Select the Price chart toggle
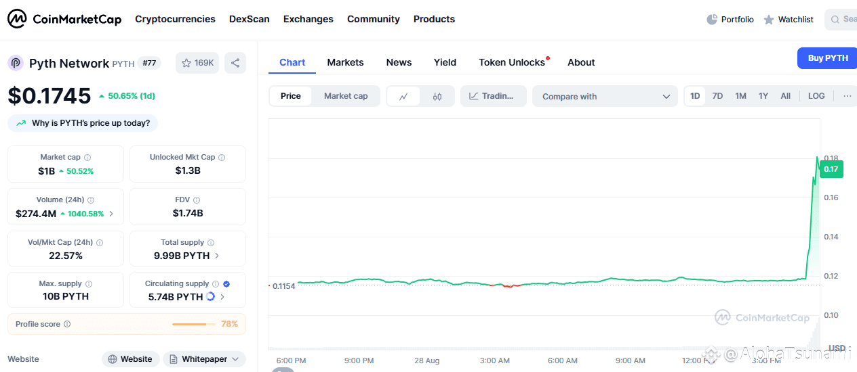The height and width of the screenshot is (372, 857). pos(290,96)
